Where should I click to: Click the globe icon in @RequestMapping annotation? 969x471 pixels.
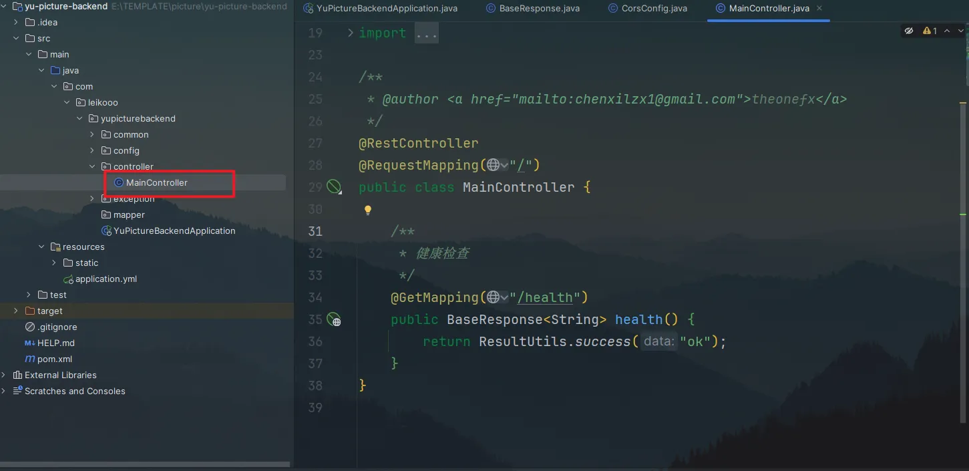(x=493, y=165)
